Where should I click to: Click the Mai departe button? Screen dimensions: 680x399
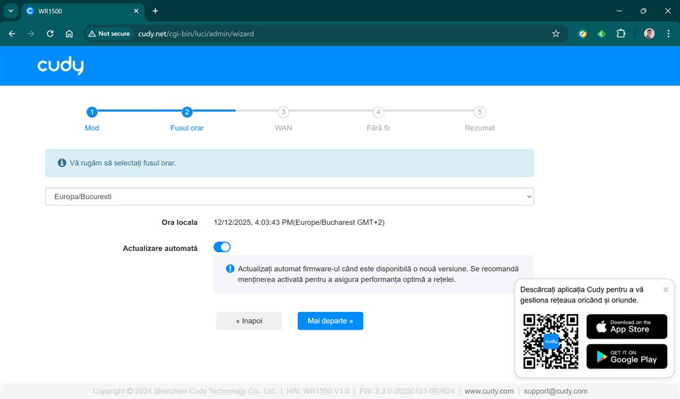pyautogui.click(x=330, y=321)
